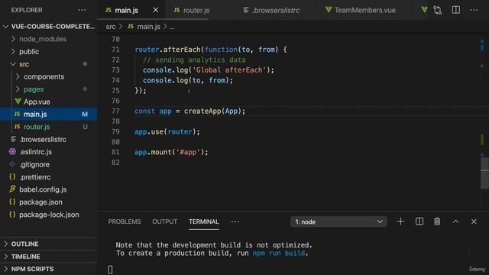Click the git icon beside .gitignore
This screenshot has width=489, height=275.
click(12, 164)
